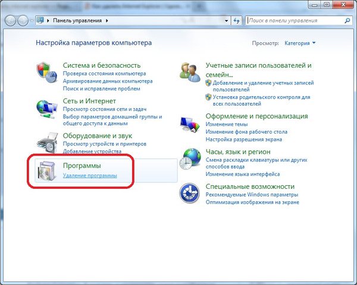The image size is (357, 285).
Task: Expand the arrow after Панель управления in breadcrumb
Action: 107,21
